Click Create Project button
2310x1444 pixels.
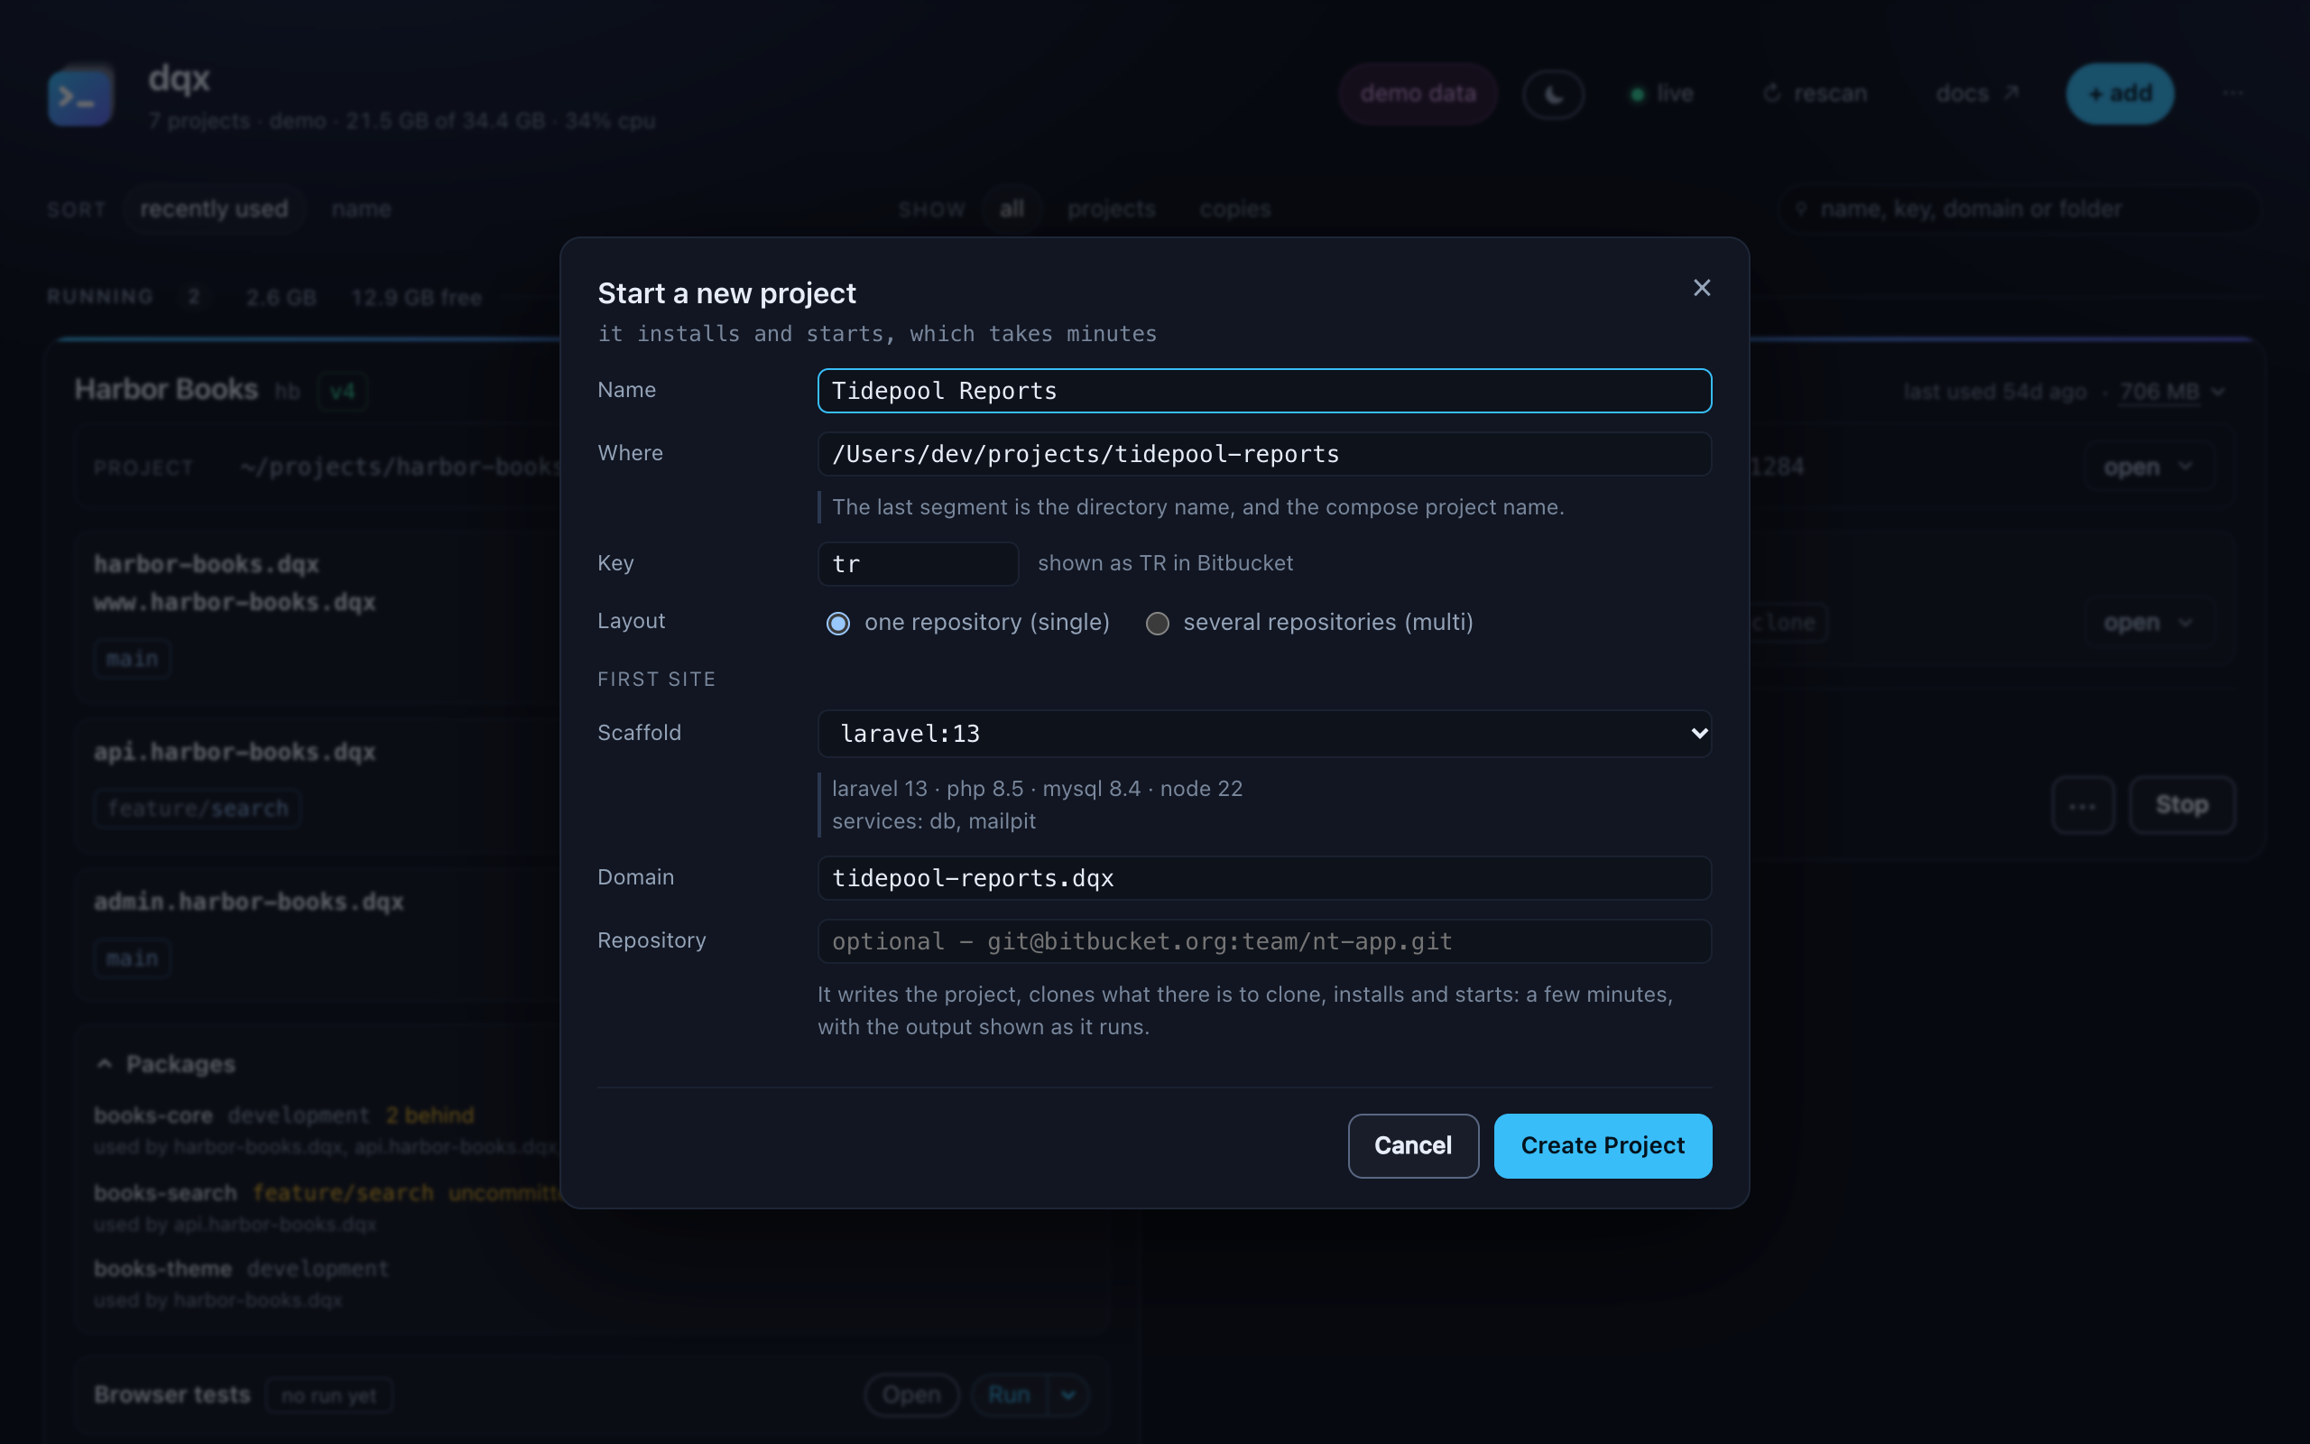1602,1145
